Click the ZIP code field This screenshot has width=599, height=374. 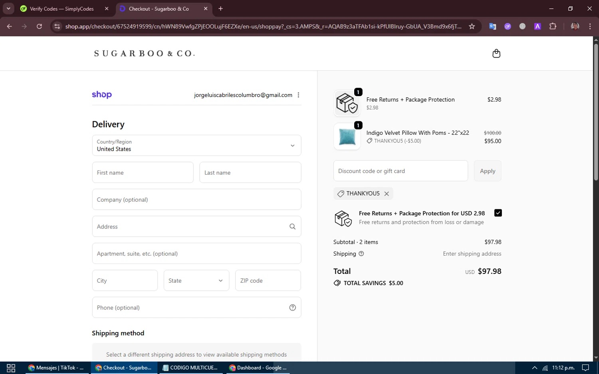click(268, 280)
